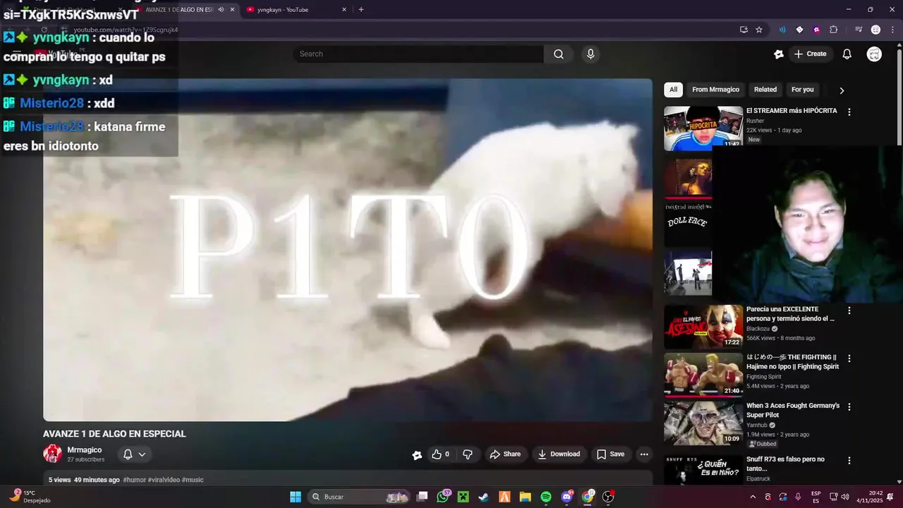Switch to the AVANZE 1 DE ALGO tab
Screen dimensions: 903x508
tap(180, 10)
